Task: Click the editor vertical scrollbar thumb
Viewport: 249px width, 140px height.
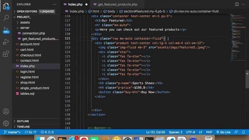Action: (247, 79)
